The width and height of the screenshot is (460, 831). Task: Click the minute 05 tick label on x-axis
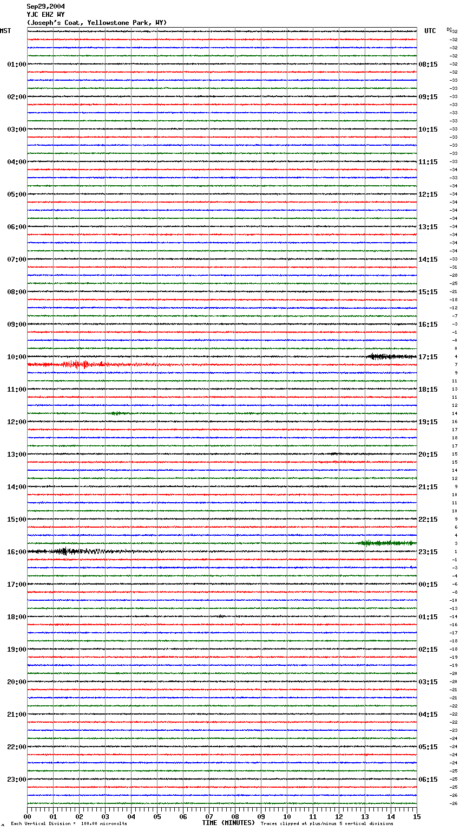157,816
